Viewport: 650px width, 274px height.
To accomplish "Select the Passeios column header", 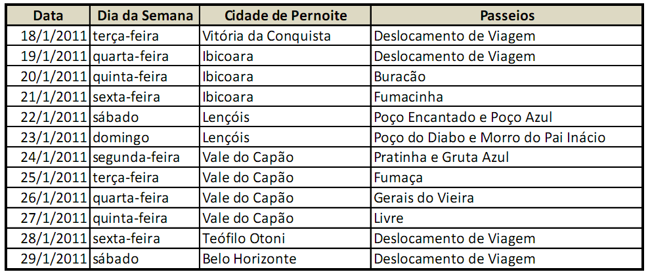I will [x=507, y=15].
